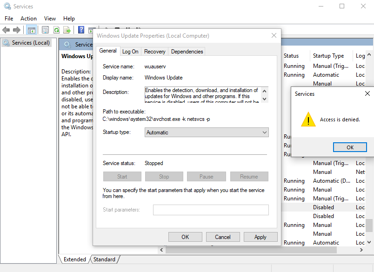The width and height of the screenshot is (374, 272).
Task: Click the Stop service button
Action: (164, 176)
